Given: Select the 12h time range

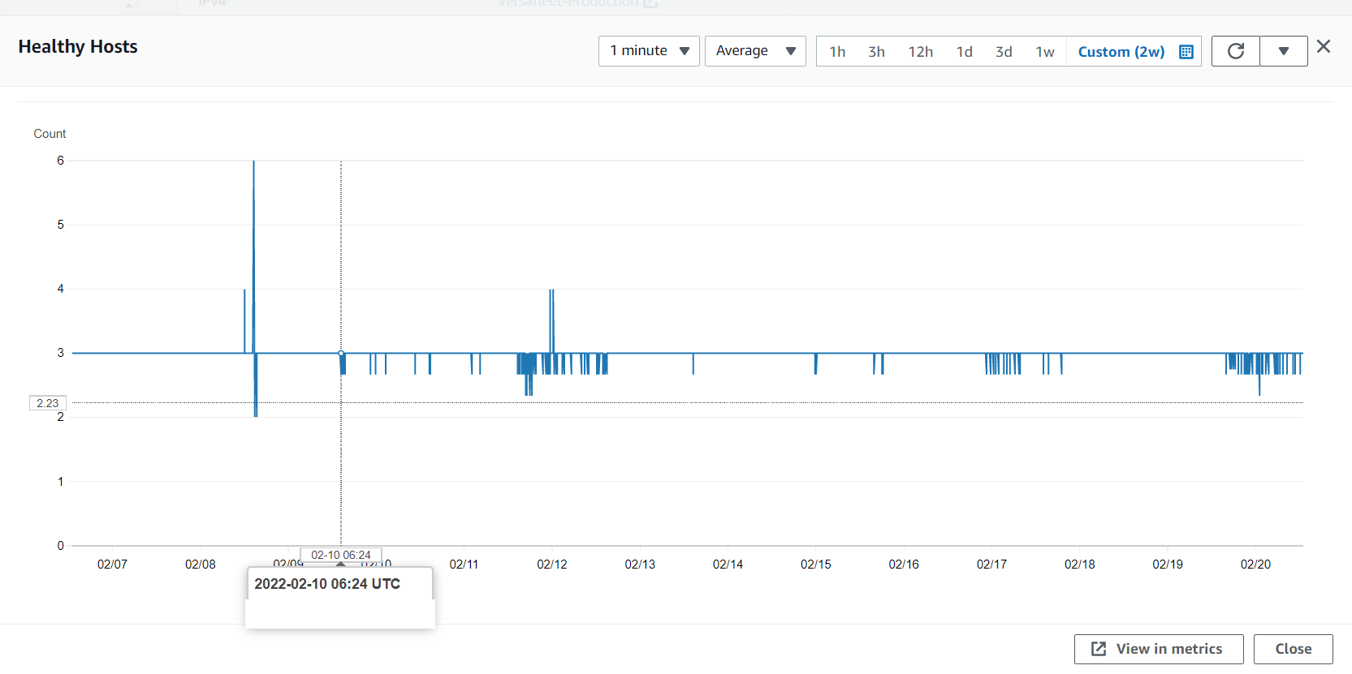Looking at the screenshot, I should (x=920, y=52).
